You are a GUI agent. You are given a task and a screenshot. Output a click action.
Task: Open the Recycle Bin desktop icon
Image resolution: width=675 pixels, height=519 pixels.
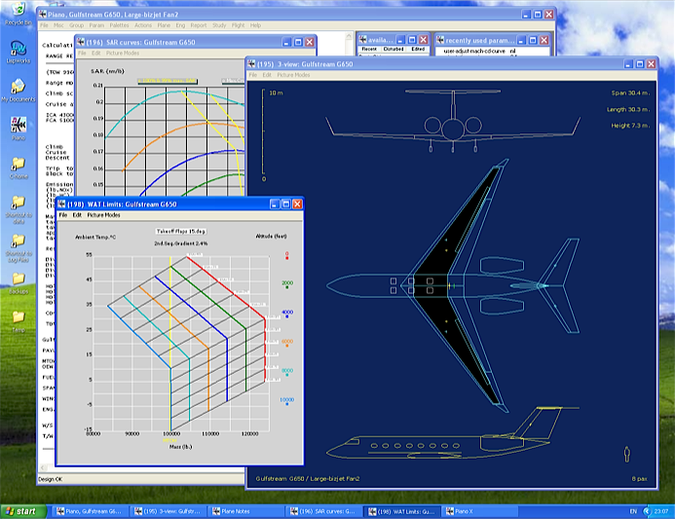point(19,14)
